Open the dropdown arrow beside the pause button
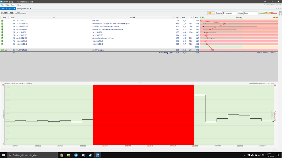Viewport: 282px width, 158px height. pyautogui.click(x=213, y=13)
